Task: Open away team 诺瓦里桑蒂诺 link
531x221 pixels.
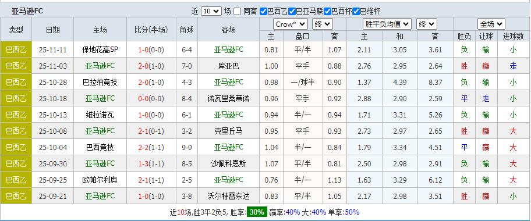Action: tap(229, 98)
